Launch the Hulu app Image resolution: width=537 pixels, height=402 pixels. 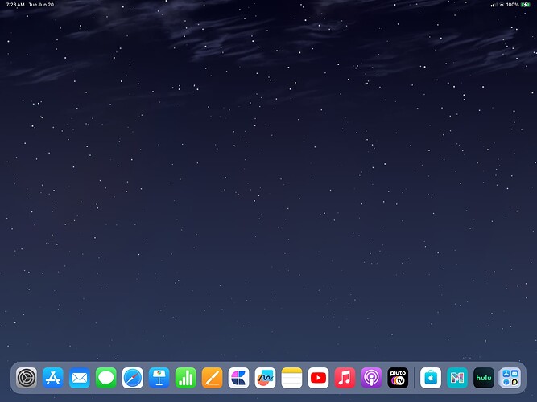[483, 377]
